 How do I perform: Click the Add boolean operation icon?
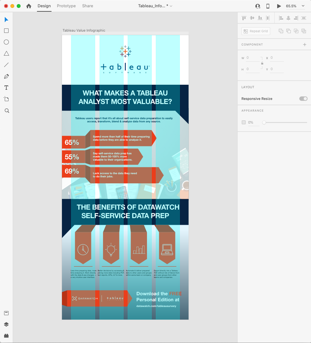pyautogui.click(x=281, y=31)
